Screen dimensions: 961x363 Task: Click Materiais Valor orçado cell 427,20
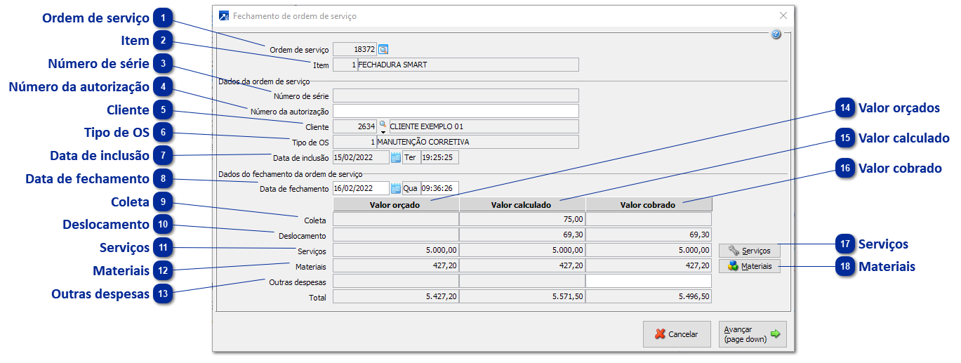(x=396, y=265)
